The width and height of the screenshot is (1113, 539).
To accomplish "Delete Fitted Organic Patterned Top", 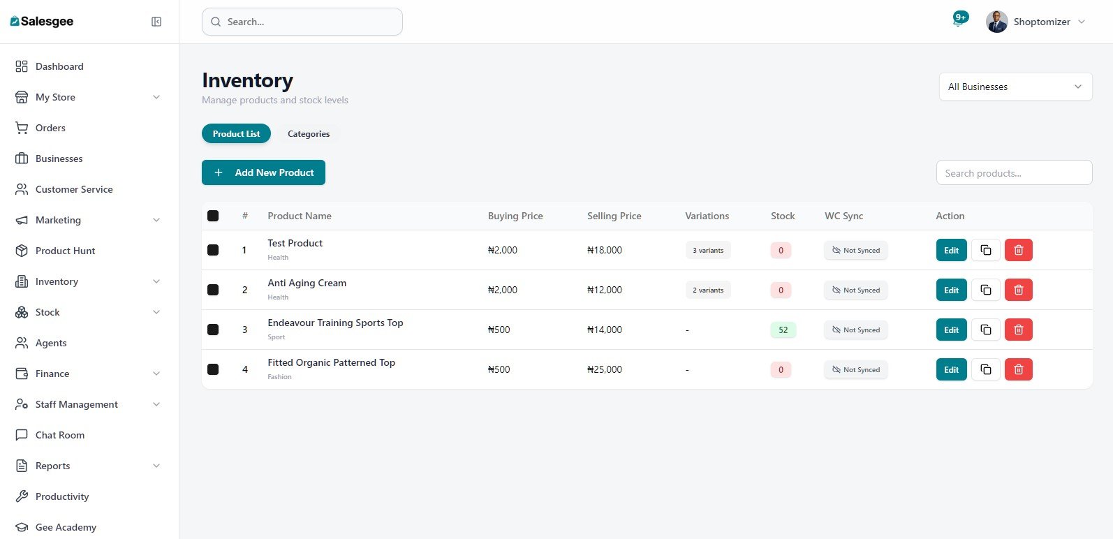I will point(1019,369).
